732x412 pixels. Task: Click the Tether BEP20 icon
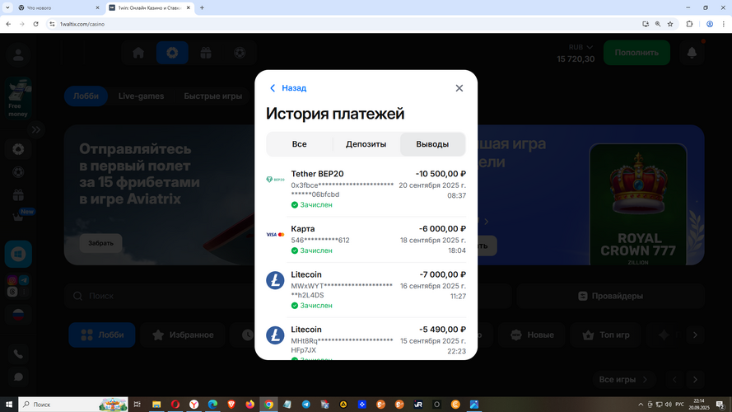[275, 179]
